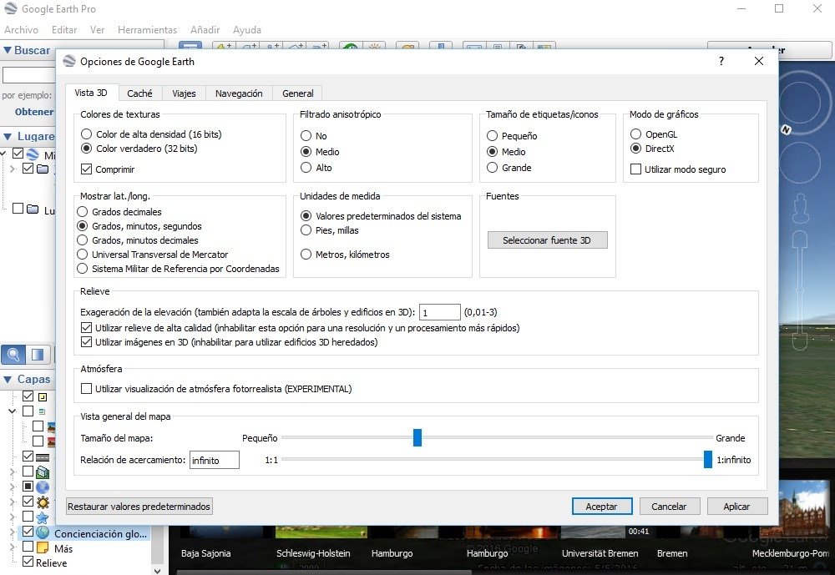835x575 pixels.
Task: Select Alto anisotropic filtering
Action: click(x=306, y=168)
